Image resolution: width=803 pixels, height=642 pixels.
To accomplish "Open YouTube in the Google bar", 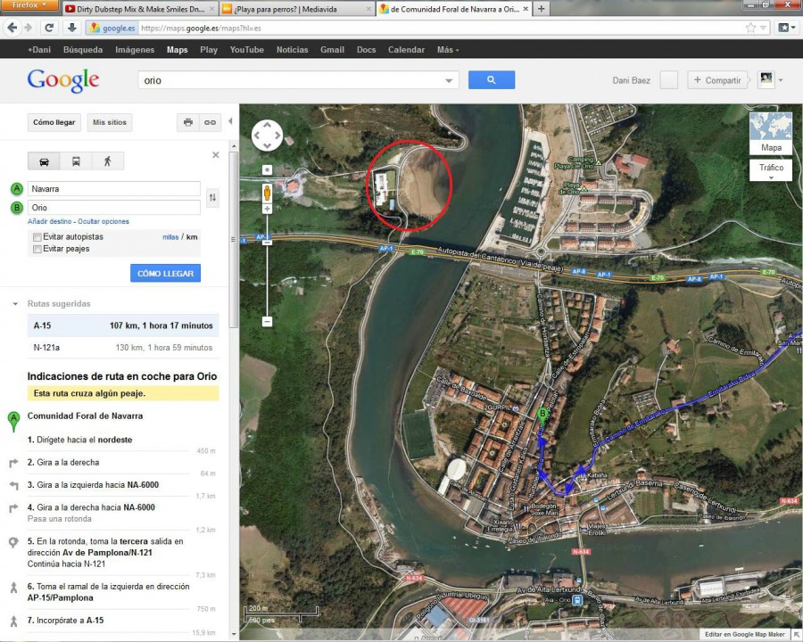I will [247, 50].
